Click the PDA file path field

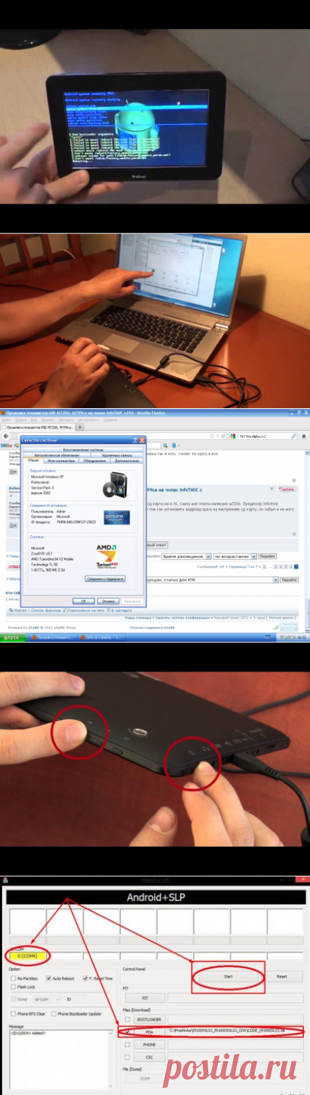(235, 1032)
